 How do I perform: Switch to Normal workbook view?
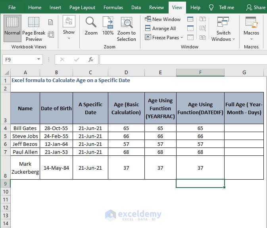(x=12, y=28)
